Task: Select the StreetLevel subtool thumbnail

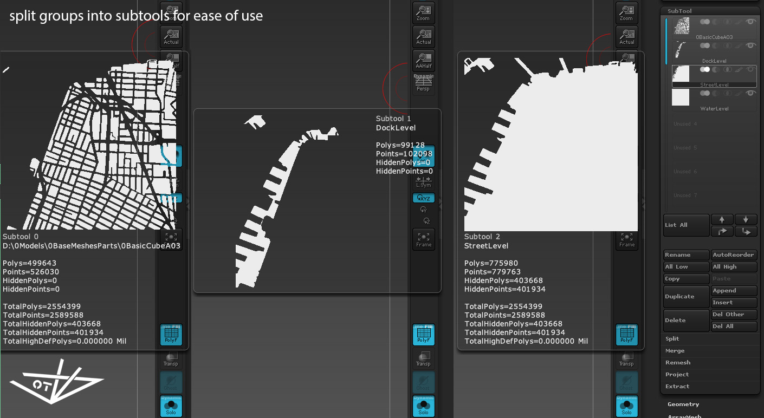Action: 681,74
